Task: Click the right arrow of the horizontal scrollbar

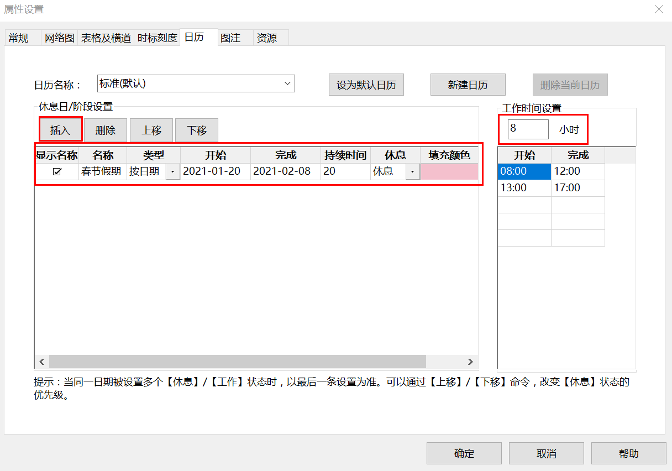Action: [x=471, y=362]
